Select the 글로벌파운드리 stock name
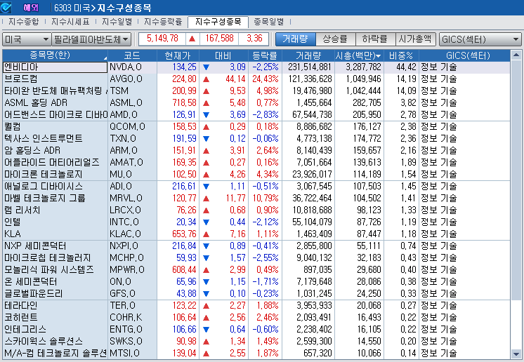524x362 pixels. [34, 294]
